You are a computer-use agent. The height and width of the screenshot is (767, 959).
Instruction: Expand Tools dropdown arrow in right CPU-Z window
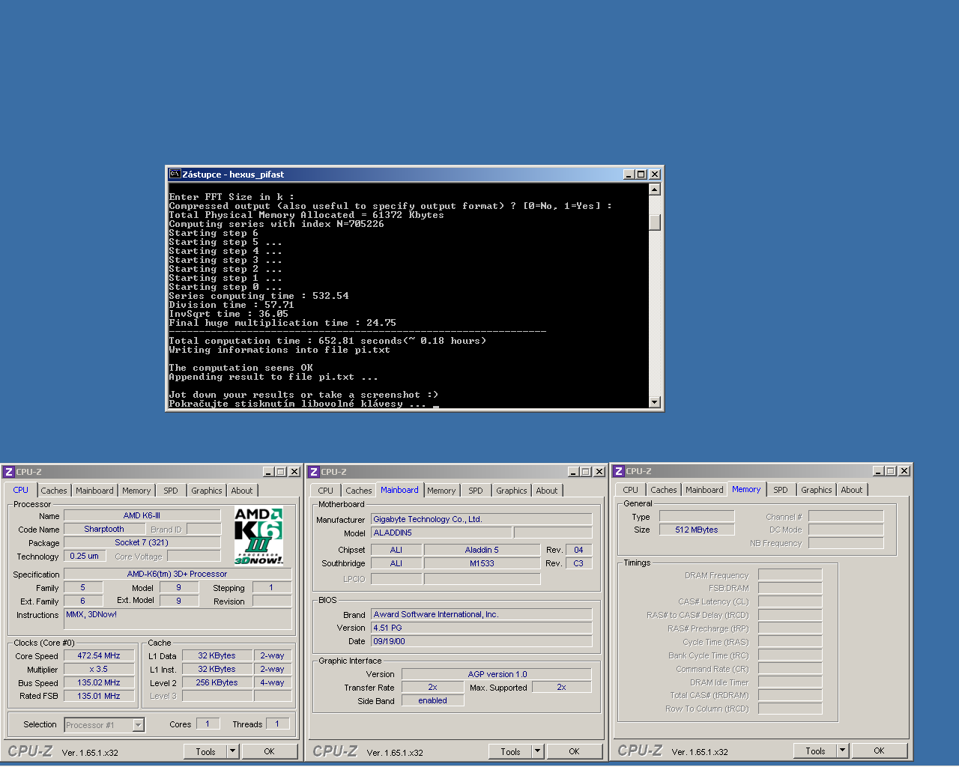click(842, 751)
